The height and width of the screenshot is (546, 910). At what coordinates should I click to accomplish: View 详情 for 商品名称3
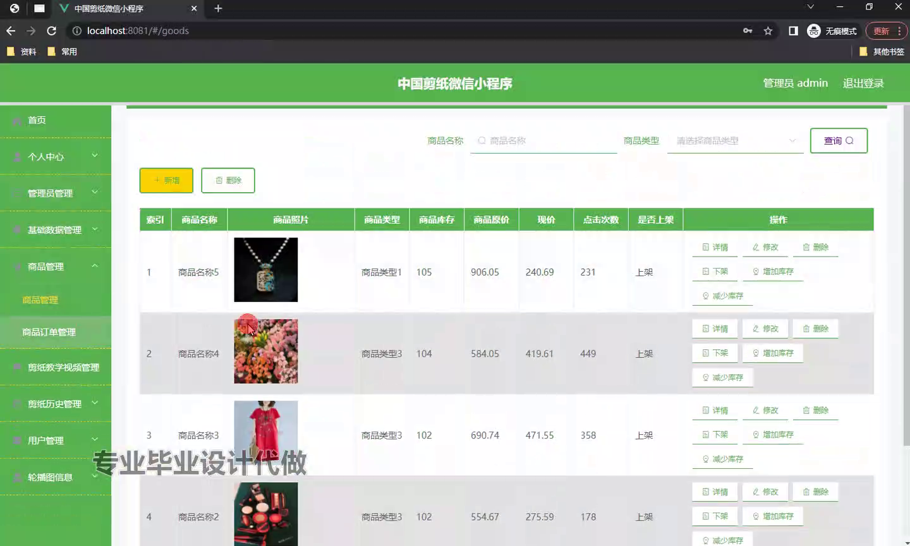coord(715,410)
